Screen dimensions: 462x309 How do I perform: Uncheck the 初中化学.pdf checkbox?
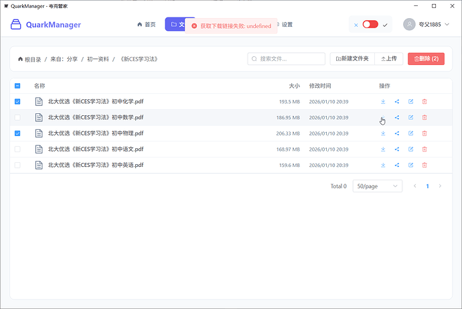pos(17,101)
